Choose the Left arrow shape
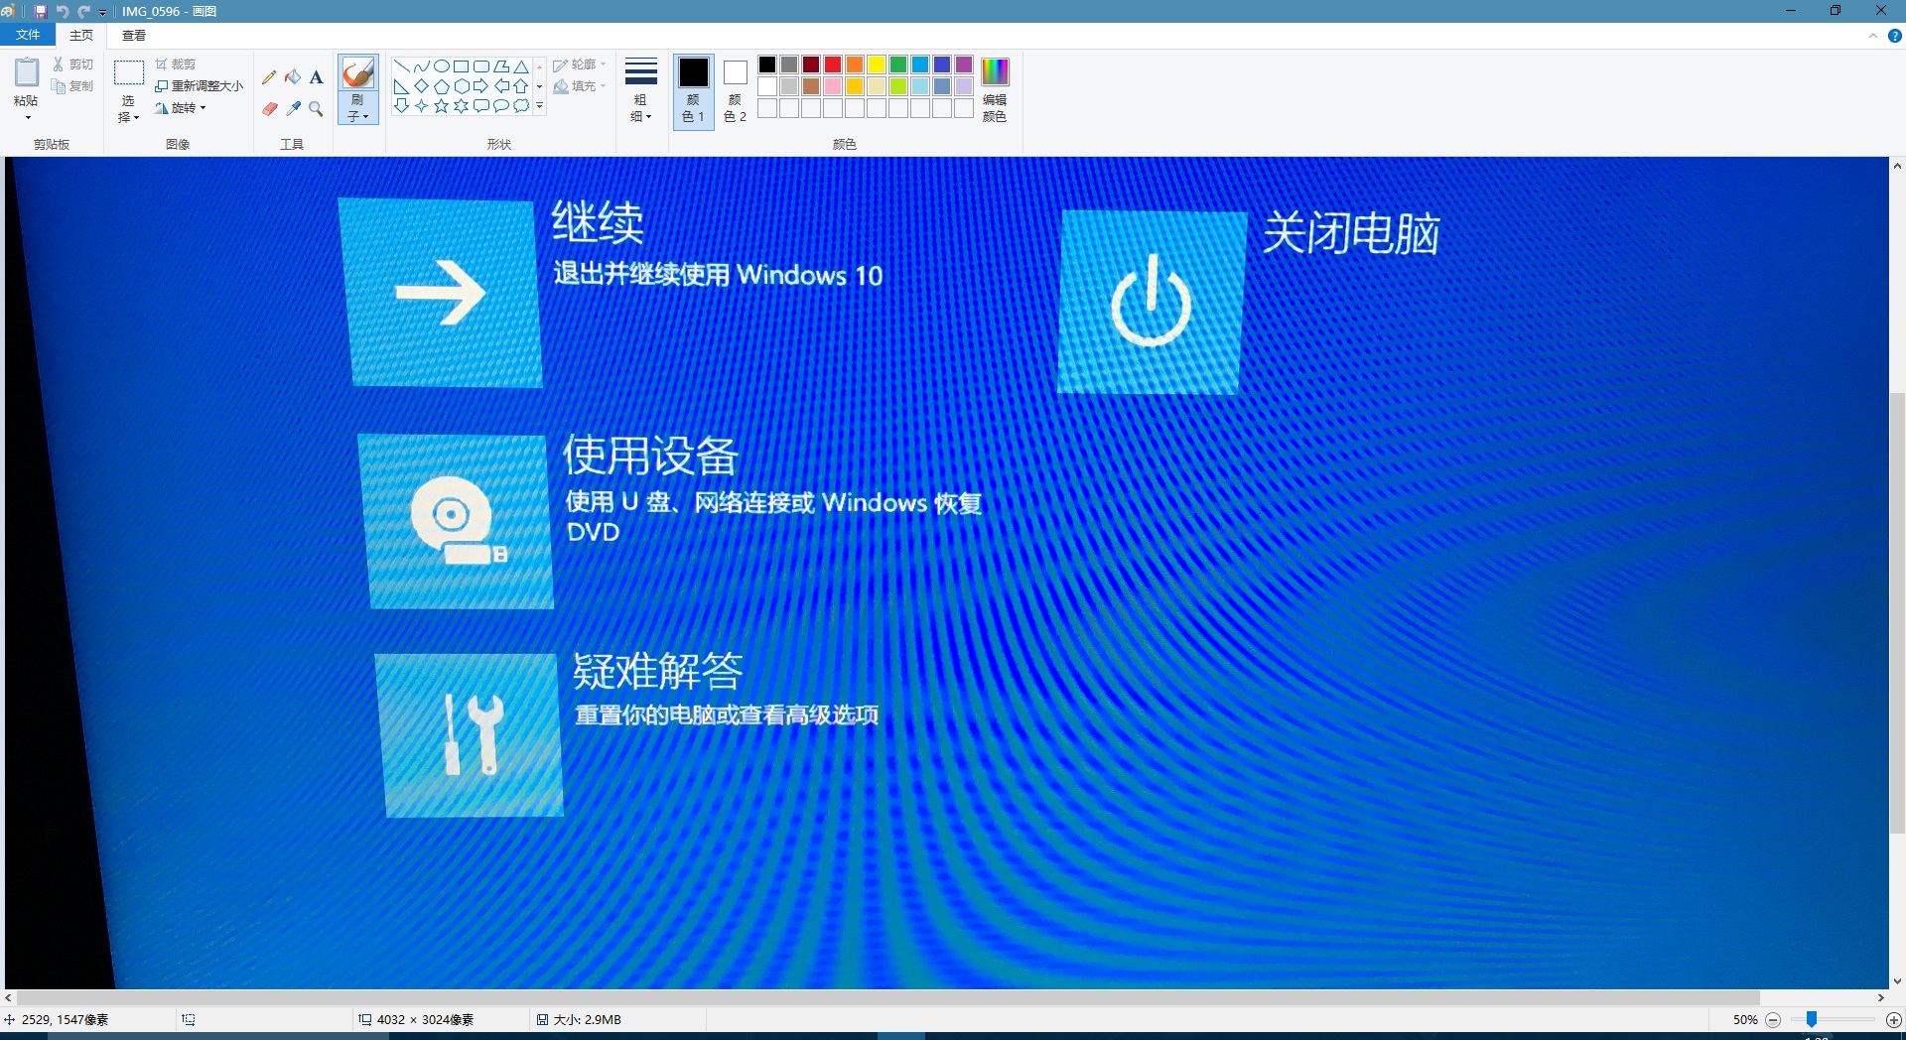The image size is (1906, 1040). (x=500, y=86)
